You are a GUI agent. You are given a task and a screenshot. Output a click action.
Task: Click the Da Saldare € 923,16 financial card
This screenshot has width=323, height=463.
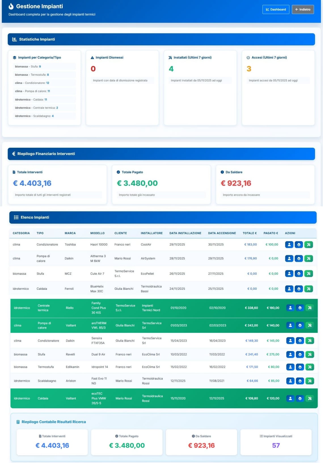pos(265,184)
